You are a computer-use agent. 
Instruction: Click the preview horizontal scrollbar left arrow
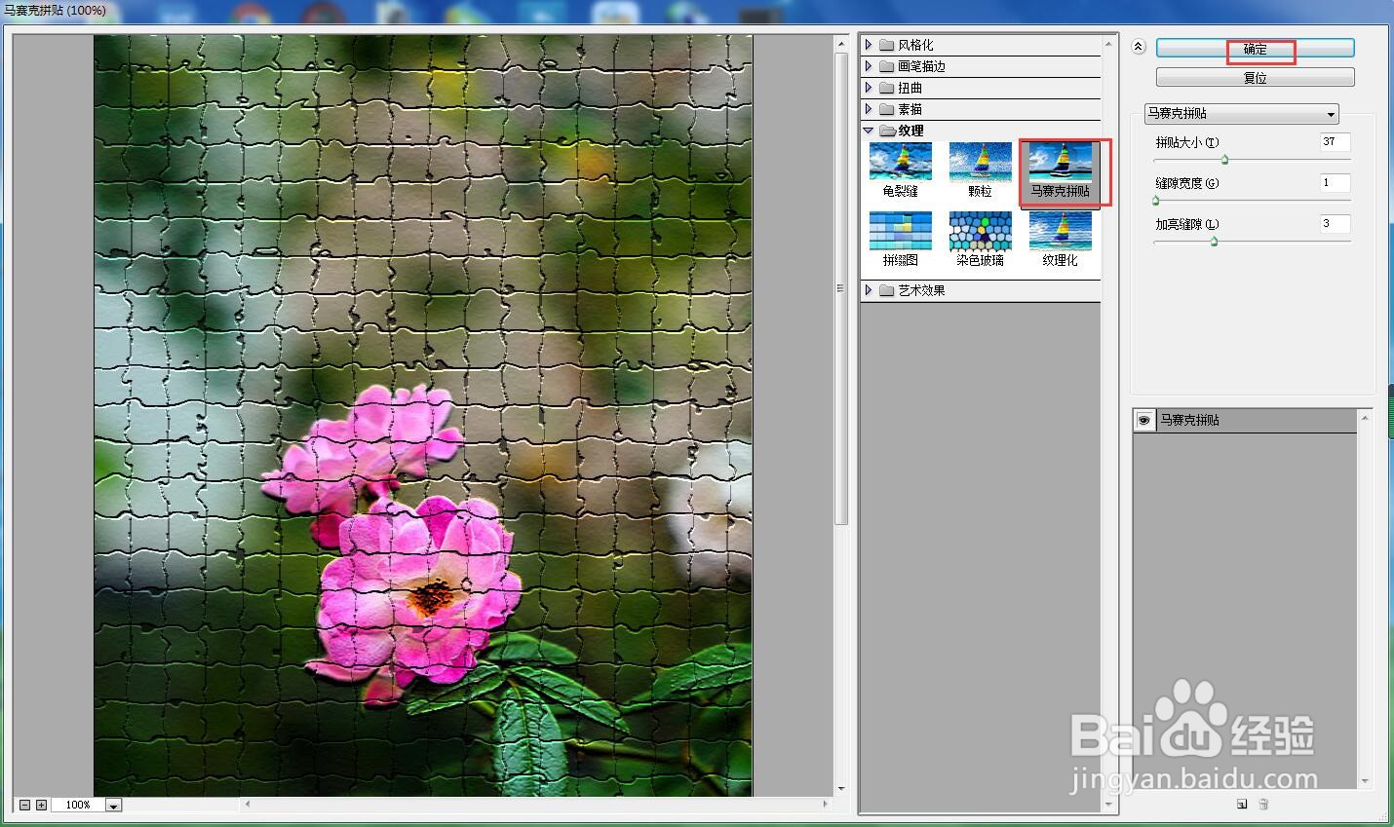(248, 805)
